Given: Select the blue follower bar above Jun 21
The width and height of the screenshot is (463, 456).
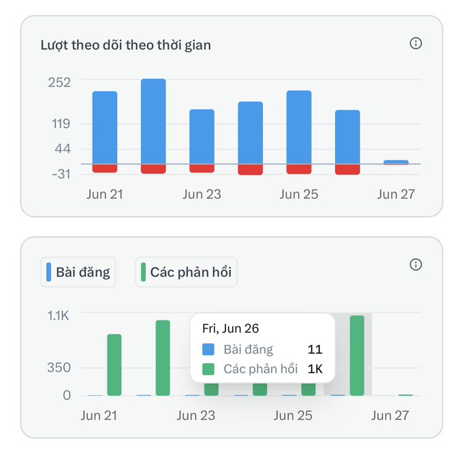Looking at the screenshot, I should pos(105,127).
